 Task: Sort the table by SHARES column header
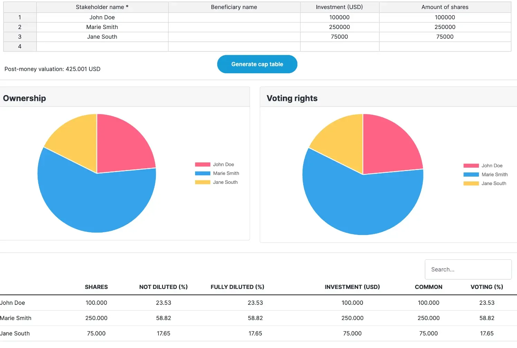(96, 287)
